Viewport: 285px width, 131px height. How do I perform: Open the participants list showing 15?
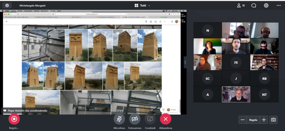241,6
